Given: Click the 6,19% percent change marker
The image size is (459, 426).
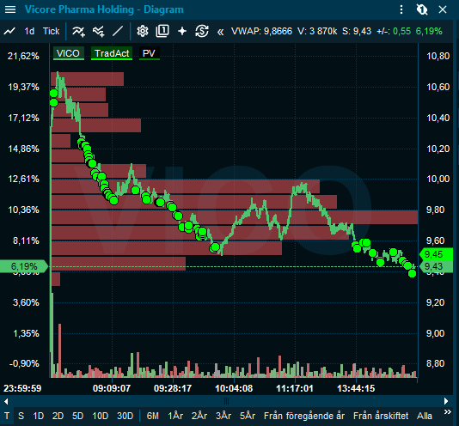Looking at the screenshot, I should click(24, 266).
